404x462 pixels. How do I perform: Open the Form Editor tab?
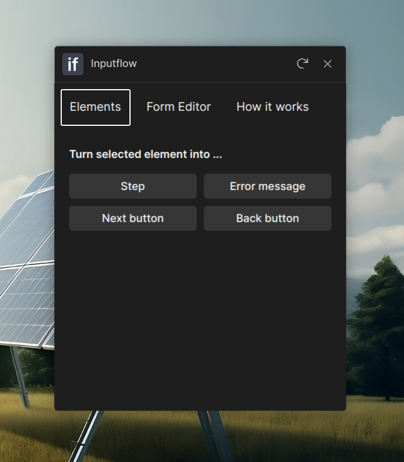point(179,107)
